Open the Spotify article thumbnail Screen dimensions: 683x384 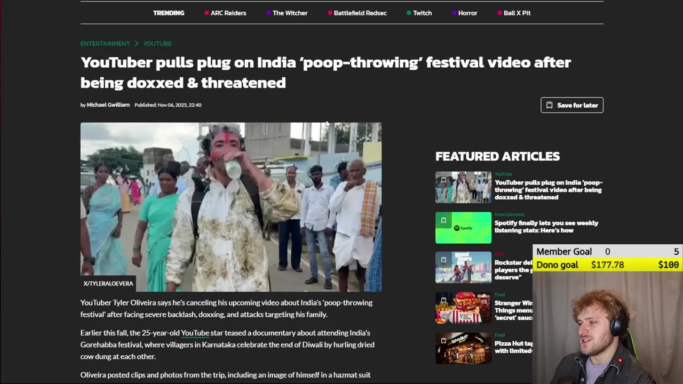pyautogui.click(x=463, y=228)
